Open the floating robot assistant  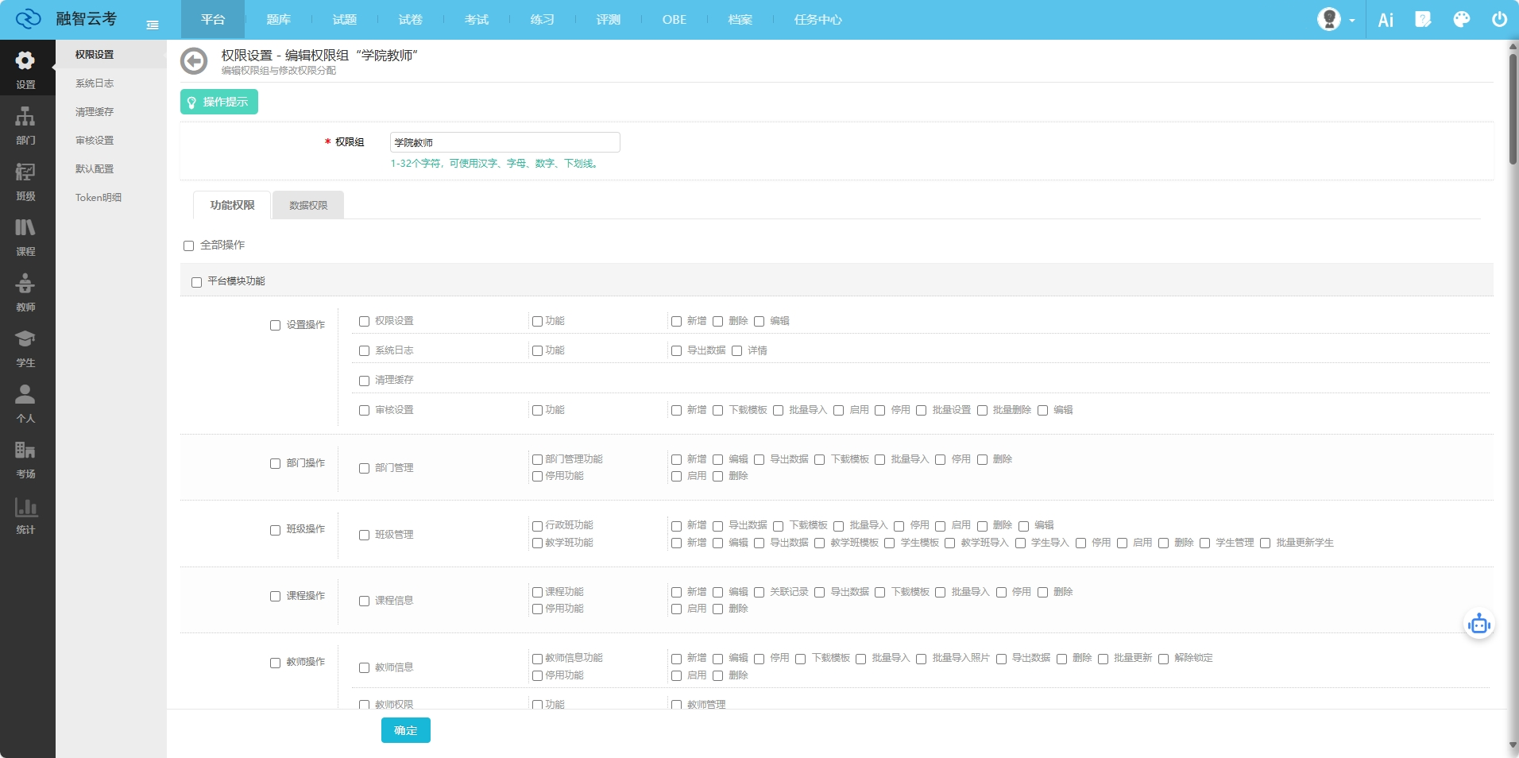(x=1478, y=625)
